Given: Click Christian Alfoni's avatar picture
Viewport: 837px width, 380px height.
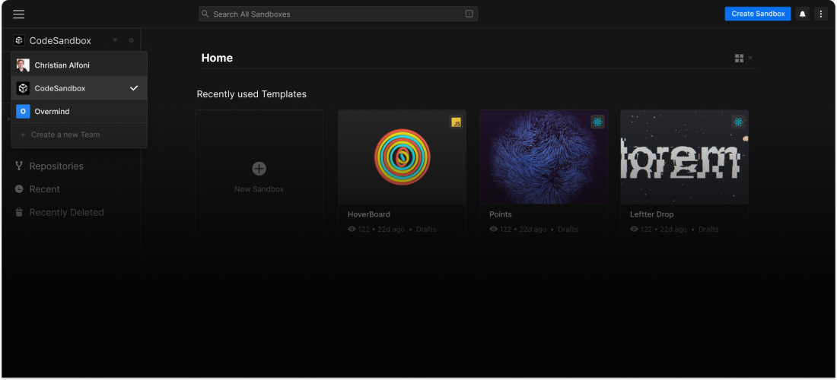Looking at the screenshot, I should (x=23, y=65).
